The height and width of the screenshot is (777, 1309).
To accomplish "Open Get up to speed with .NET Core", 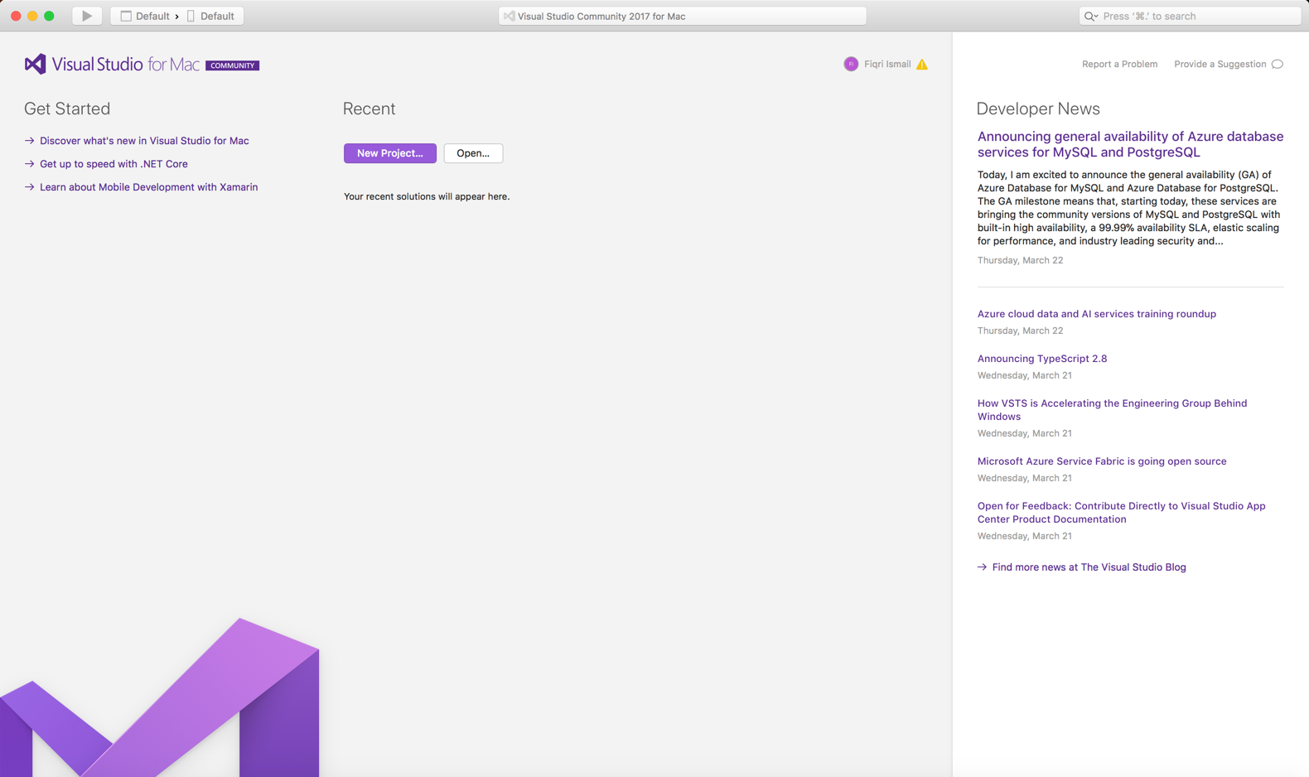I will (x=114, y=164).
